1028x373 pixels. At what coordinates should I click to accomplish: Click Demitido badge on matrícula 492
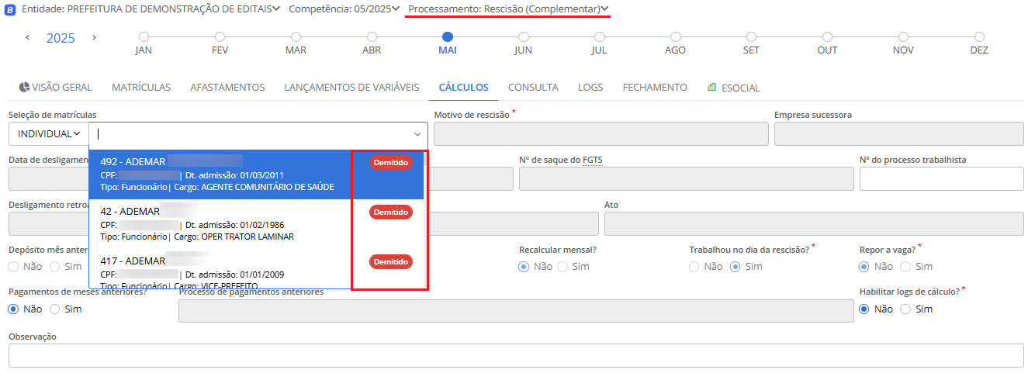[390, 163]
